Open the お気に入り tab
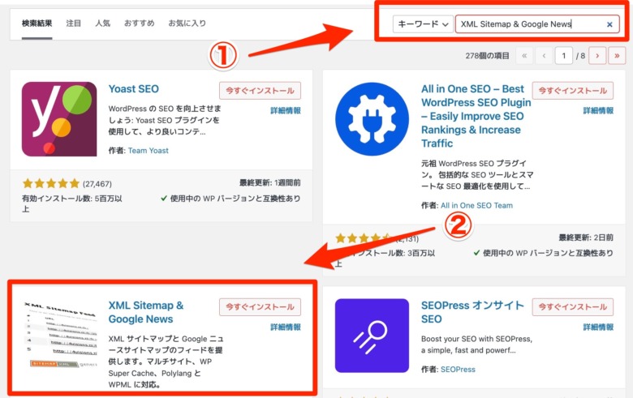 click(187, 24)
